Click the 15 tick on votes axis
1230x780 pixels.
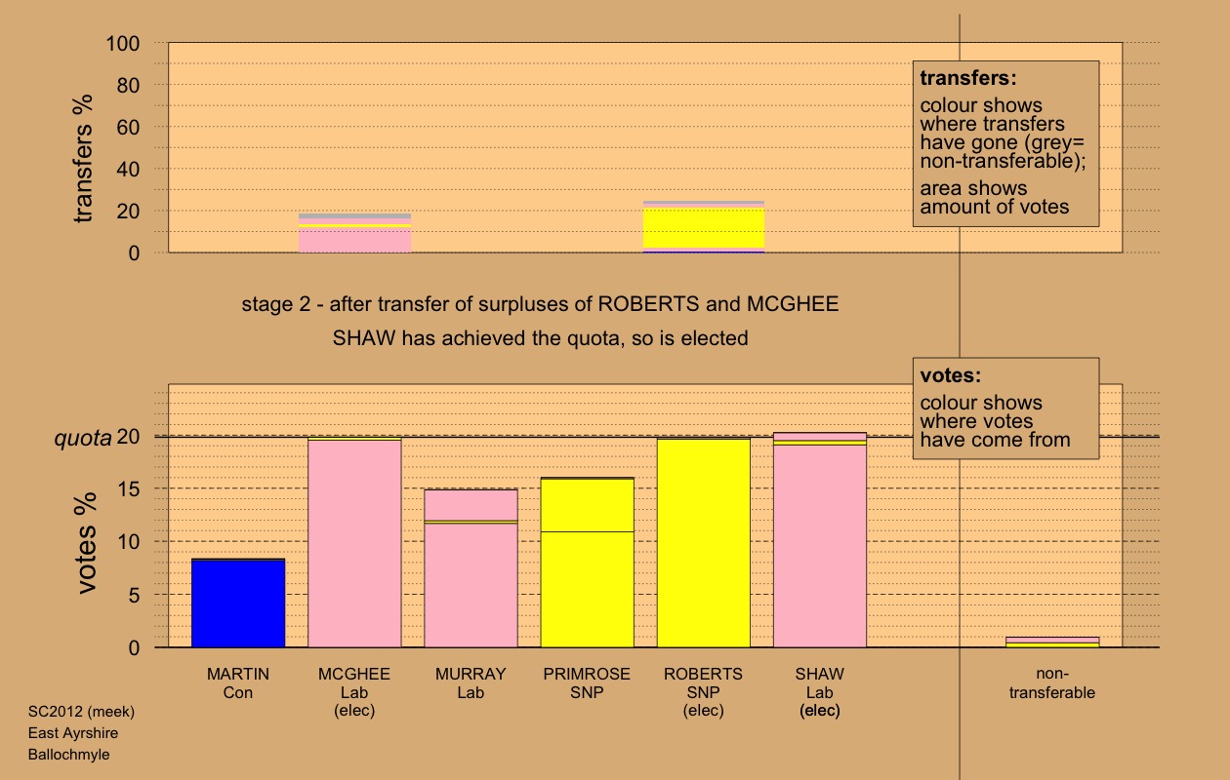click(130, 488)
